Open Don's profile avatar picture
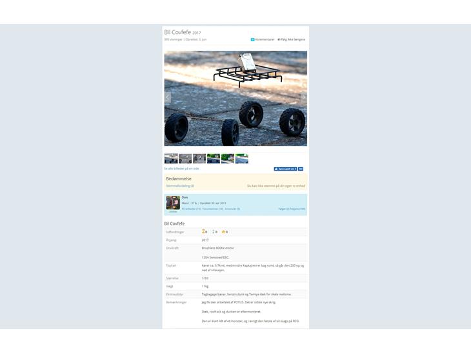This screenshot has width=471, height=353. (x=173, y=203)
